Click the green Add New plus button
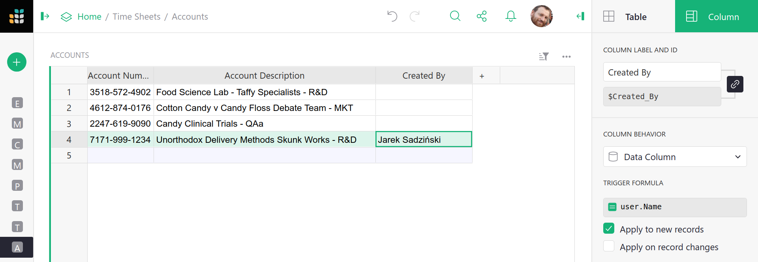Viewport: 758px width, 262px height. click(x=17, y=62)
